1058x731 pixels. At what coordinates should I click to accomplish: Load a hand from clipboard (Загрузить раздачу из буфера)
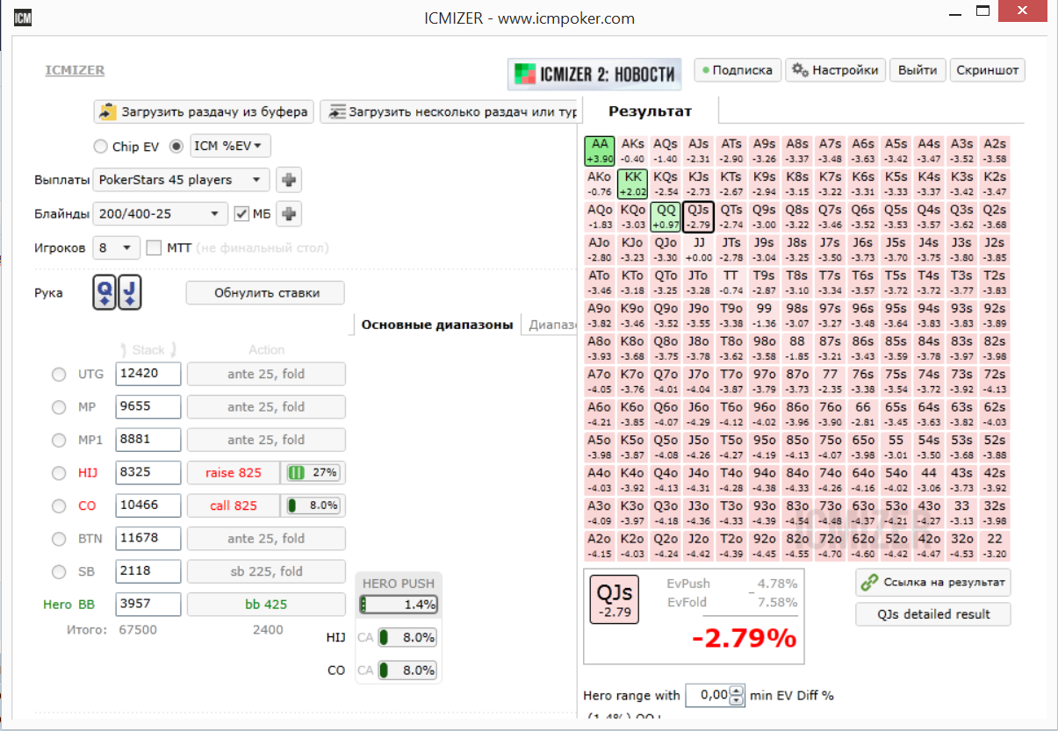pos(204,111)
